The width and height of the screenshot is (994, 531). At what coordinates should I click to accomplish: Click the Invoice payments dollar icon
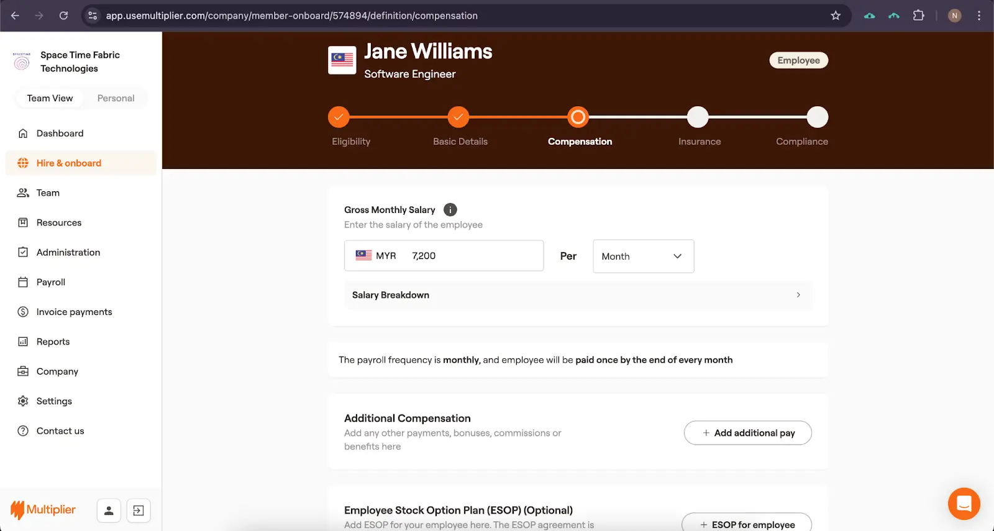(23, 312)
